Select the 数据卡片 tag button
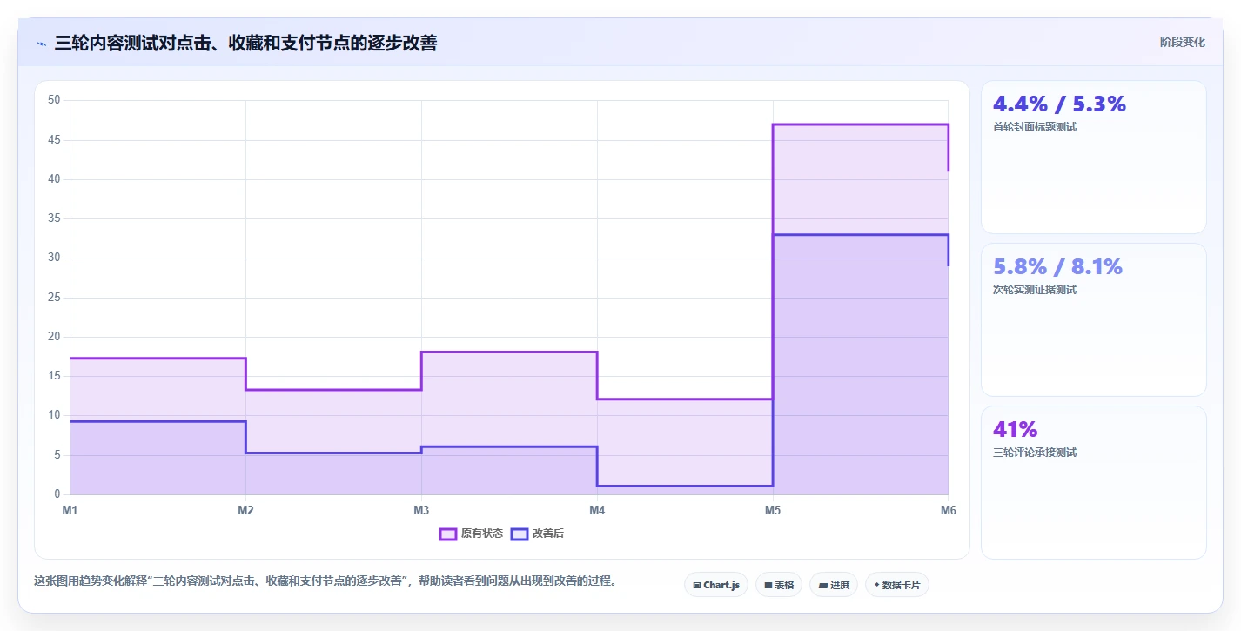Screen dimensions: 1241x631 (x=896, y=585)
